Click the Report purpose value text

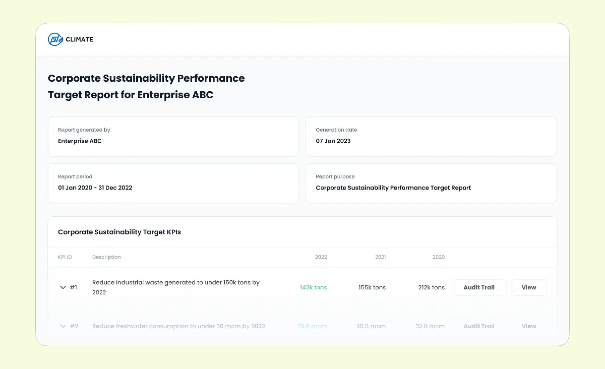pos(393,188)
